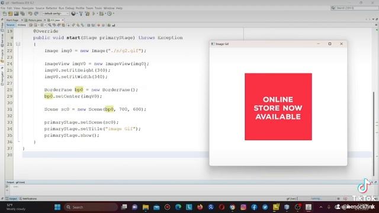Open Instagram from the taskbar
The width and height of the screenshot is (379, 213).
pyautogui.click(x=243, y=207)
